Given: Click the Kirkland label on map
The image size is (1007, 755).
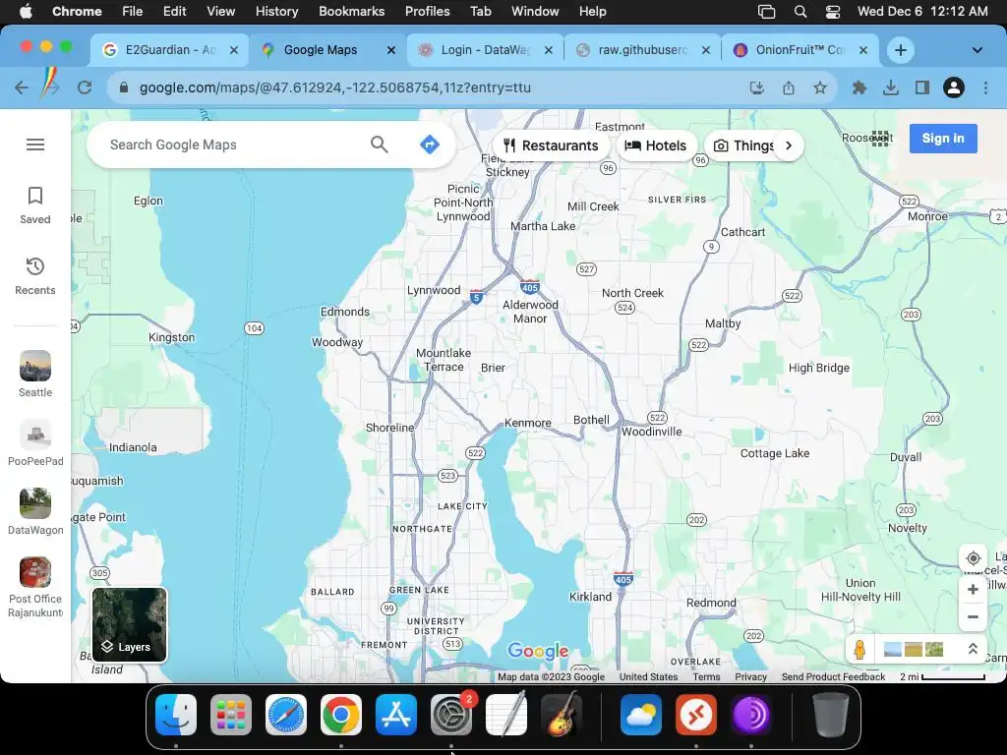Looking at the screenshot, I should (590, 597).
